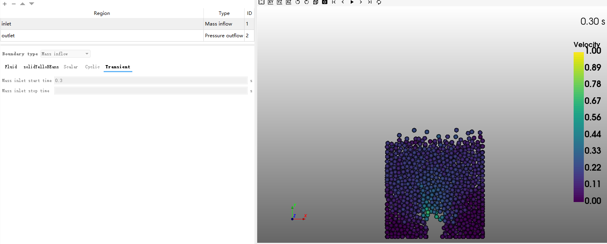This screenshot has width=607, height=244.
Task: Set the view to the XY plane
Action: 271,2
